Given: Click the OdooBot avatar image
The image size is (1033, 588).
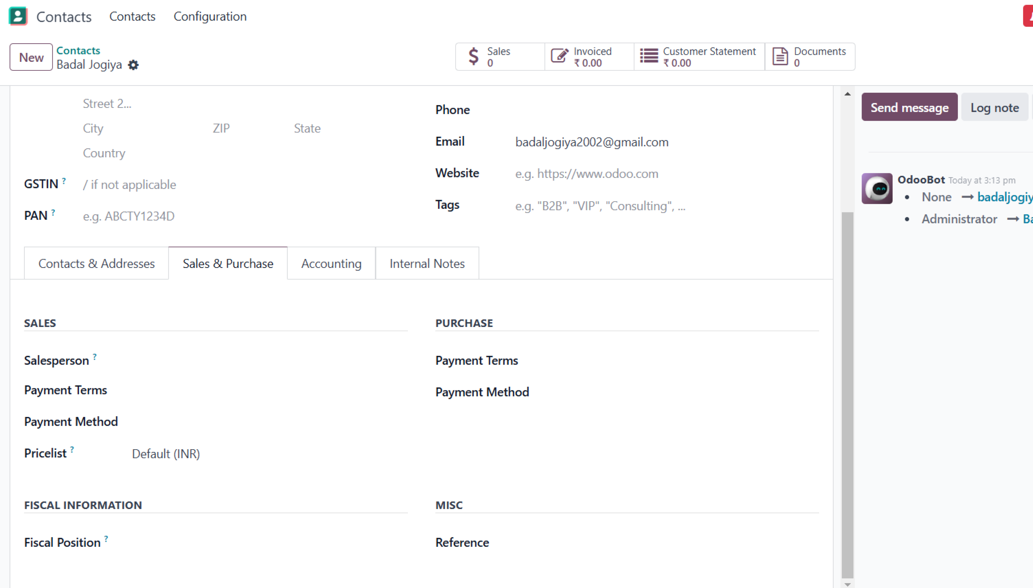Looking at the screenshot, I should pos(877,189).
